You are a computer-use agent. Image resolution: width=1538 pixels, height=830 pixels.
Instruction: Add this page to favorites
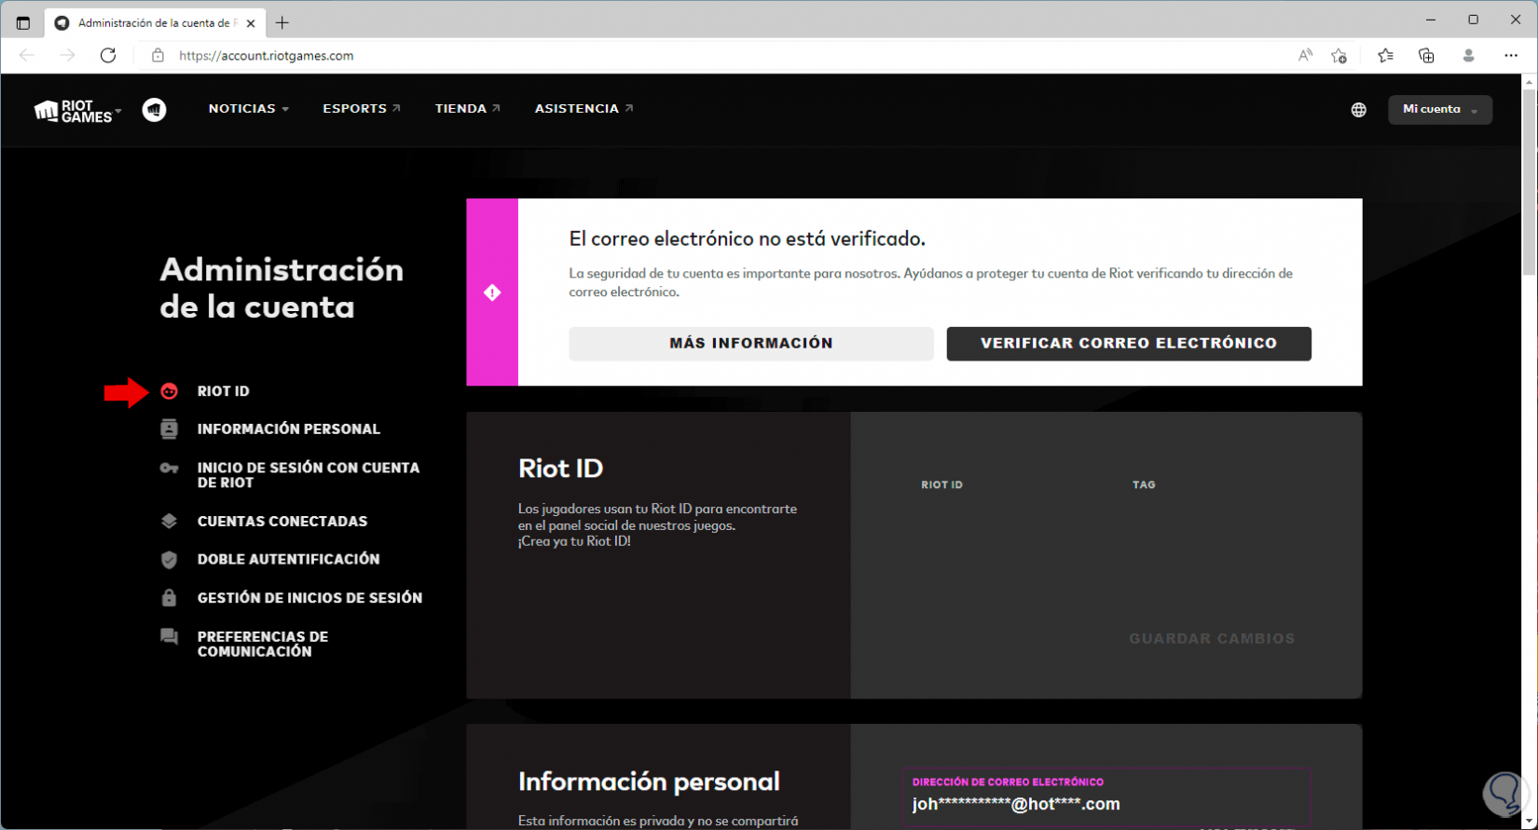(x=1339, y=55)
